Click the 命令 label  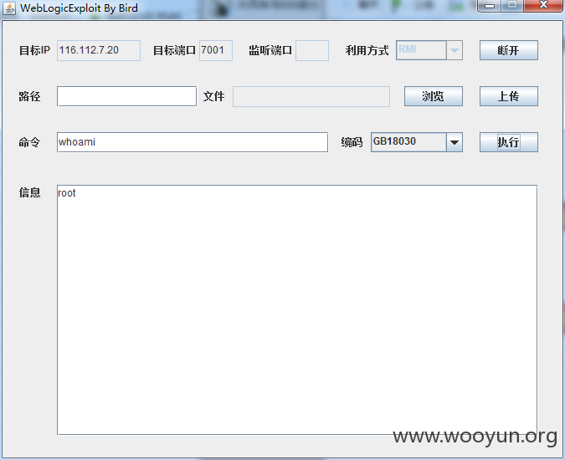29,142
